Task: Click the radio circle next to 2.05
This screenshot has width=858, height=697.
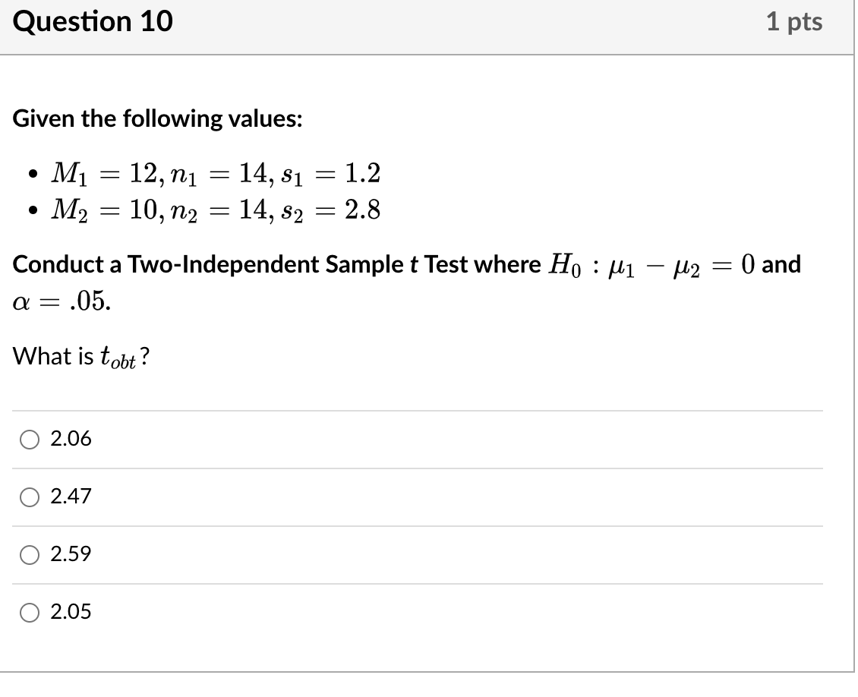Action: pyautogui.click(x=29, y=611)
